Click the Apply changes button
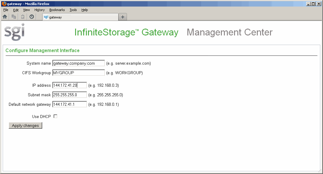This screenshot has height=174, width=323. pos(25,125)
